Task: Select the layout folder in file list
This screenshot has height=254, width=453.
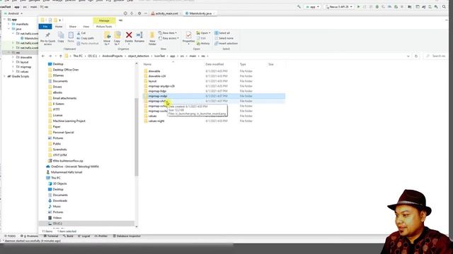Action: (x=152, y=81)
